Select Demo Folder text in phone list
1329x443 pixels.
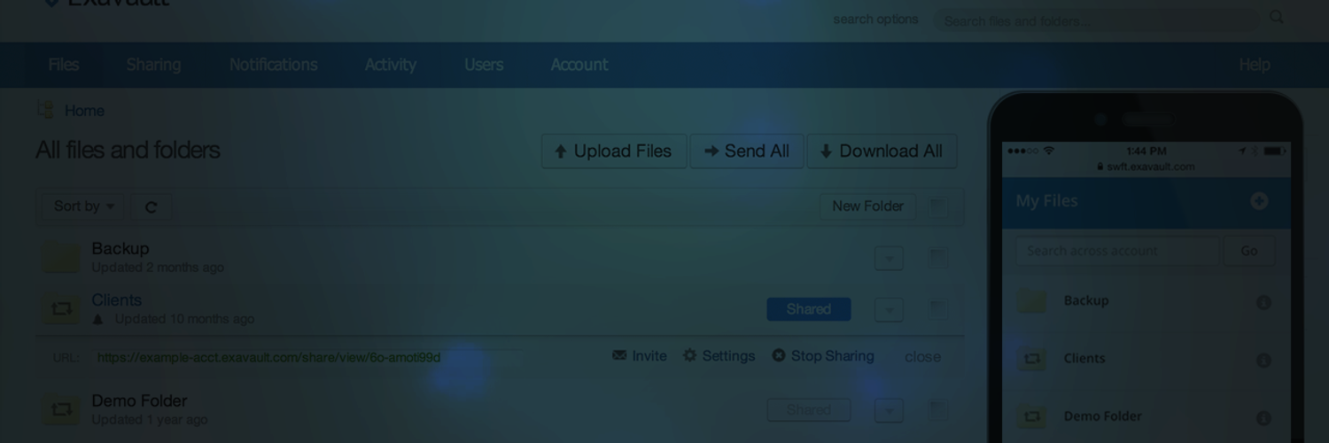click(x=1103, y=416)
